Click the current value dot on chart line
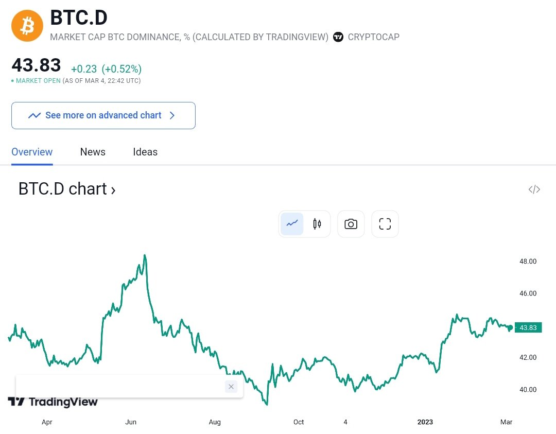Screen dimensions: 556x434 510,327
